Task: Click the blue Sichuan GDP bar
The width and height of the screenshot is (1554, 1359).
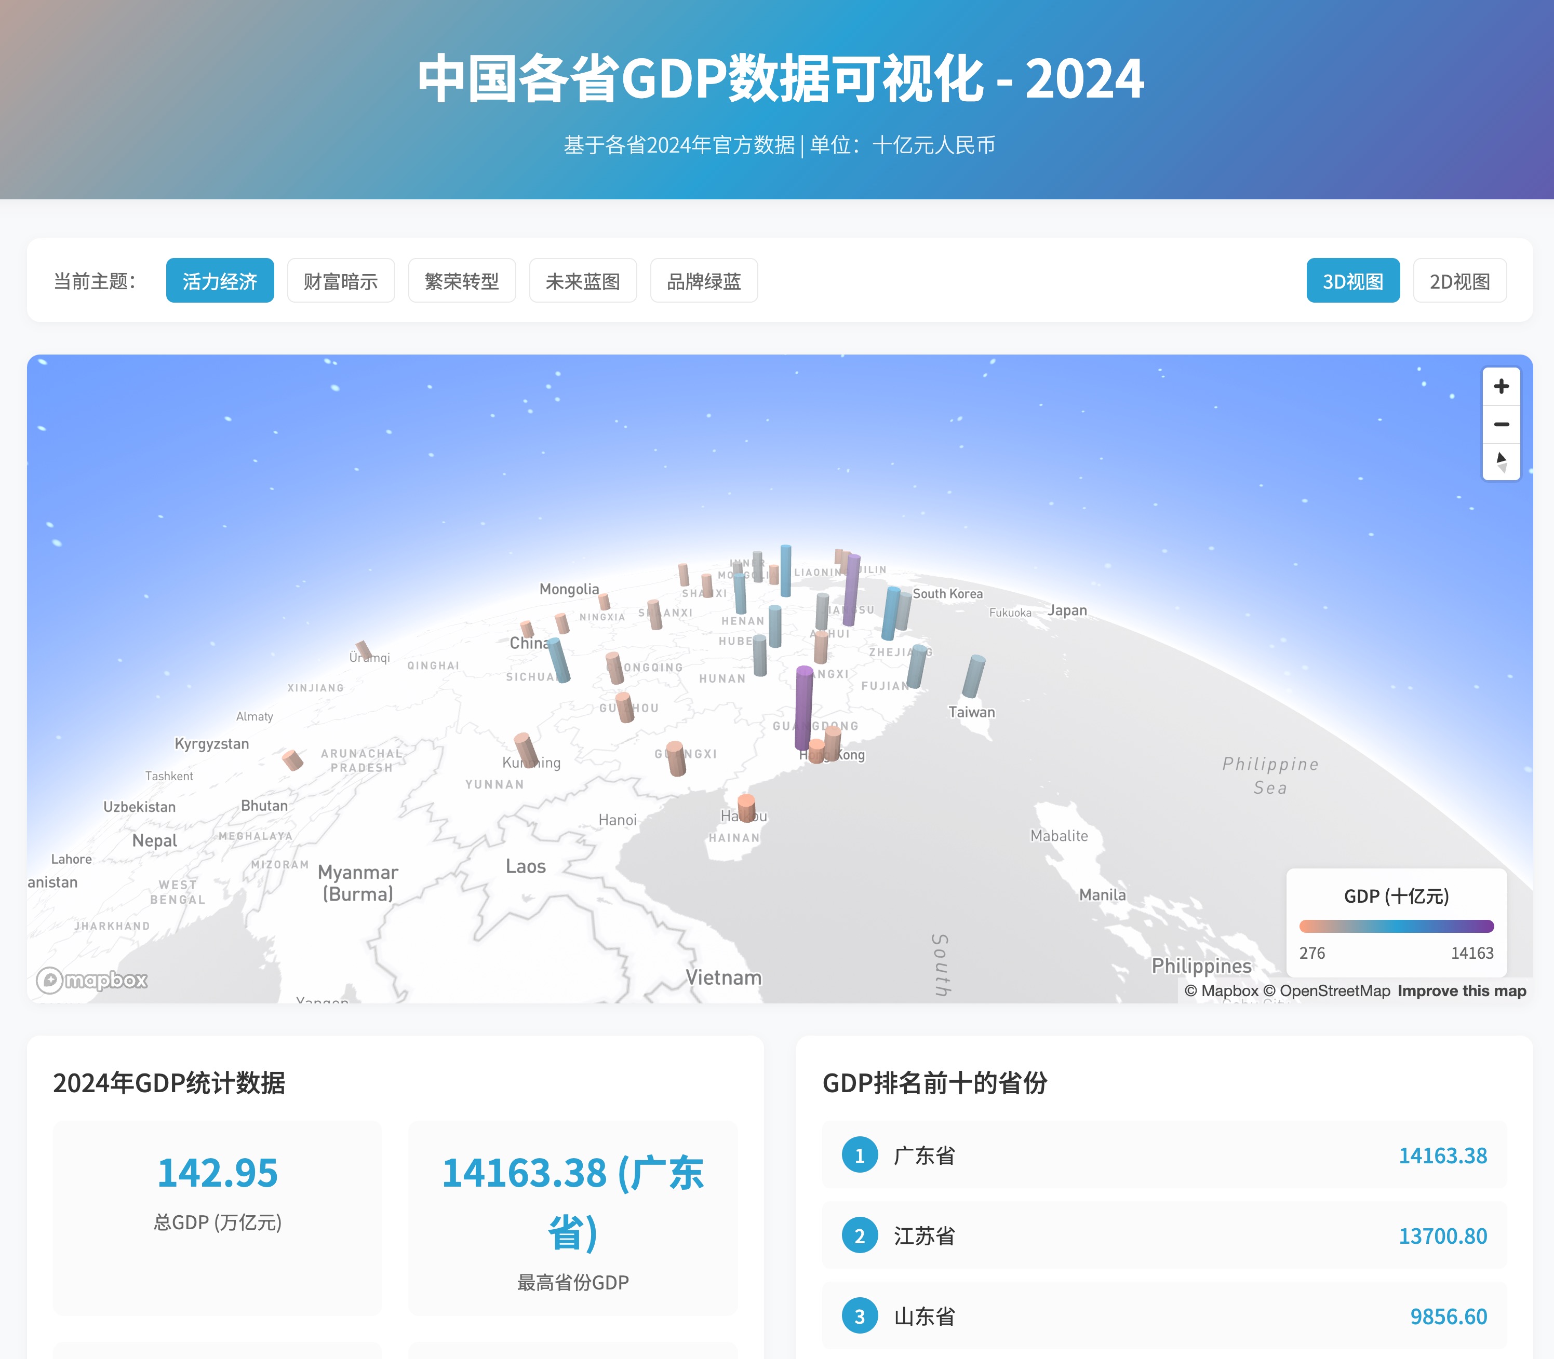Action: [558, 660]
